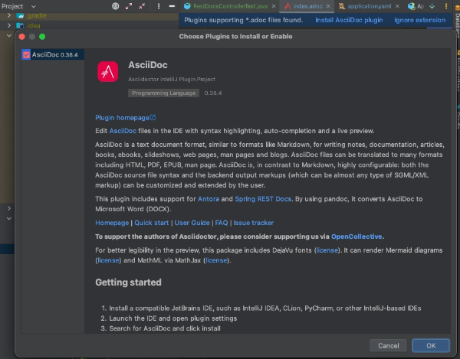Expand all in Project panel toolbar
460x359 pixels.
coord(129,6)
